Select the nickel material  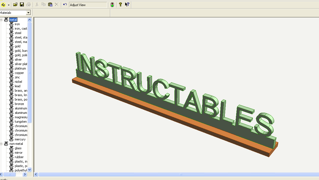(x=18, y=82)
